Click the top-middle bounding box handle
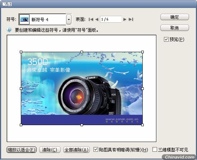This screenshot has width=197, height=160. pos(82,52)
